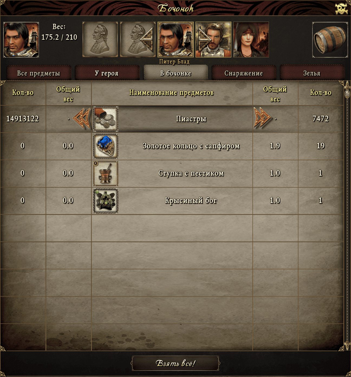The height and width of the screenshot is (377, 351).
Task: Switch to the У героя tab
Action: pos(107,73)
